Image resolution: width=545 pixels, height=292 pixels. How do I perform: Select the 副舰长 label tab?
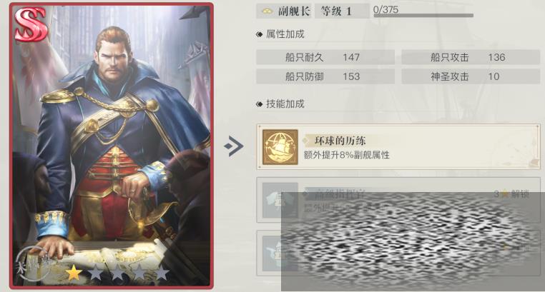pyautogui.click(x=294, y=11)
